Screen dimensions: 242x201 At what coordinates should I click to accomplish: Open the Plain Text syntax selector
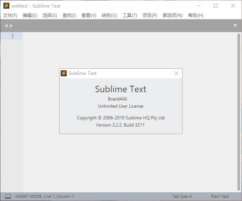[220, 196]
